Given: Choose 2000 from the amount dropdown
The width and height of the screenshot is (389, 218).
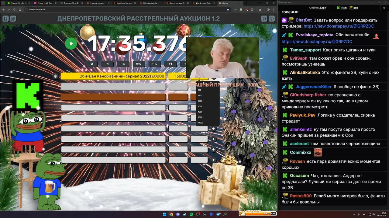Looking at the screenshot, I should click(208, 101).
